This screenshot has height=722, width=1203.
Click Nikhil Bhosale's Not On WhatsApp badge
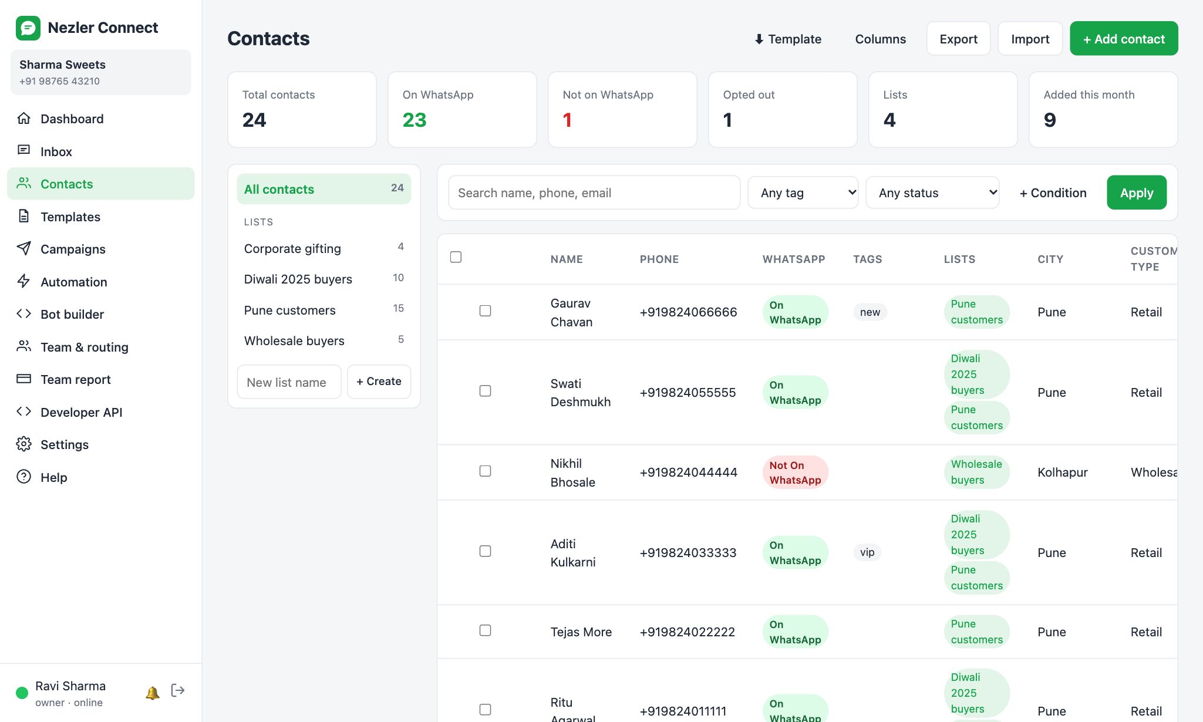(x=795, y=473)
